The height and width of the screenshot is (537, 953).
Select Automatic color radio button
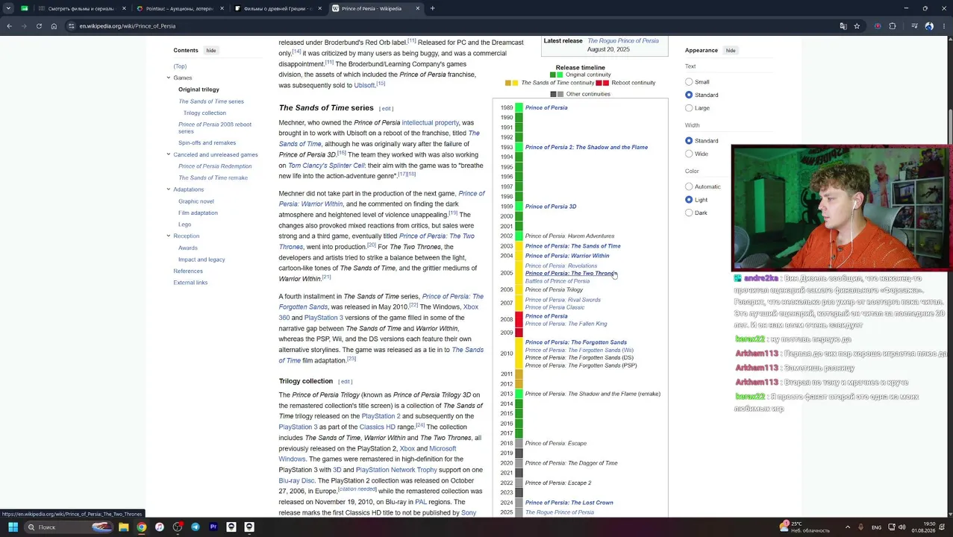(x=689, y=186)
